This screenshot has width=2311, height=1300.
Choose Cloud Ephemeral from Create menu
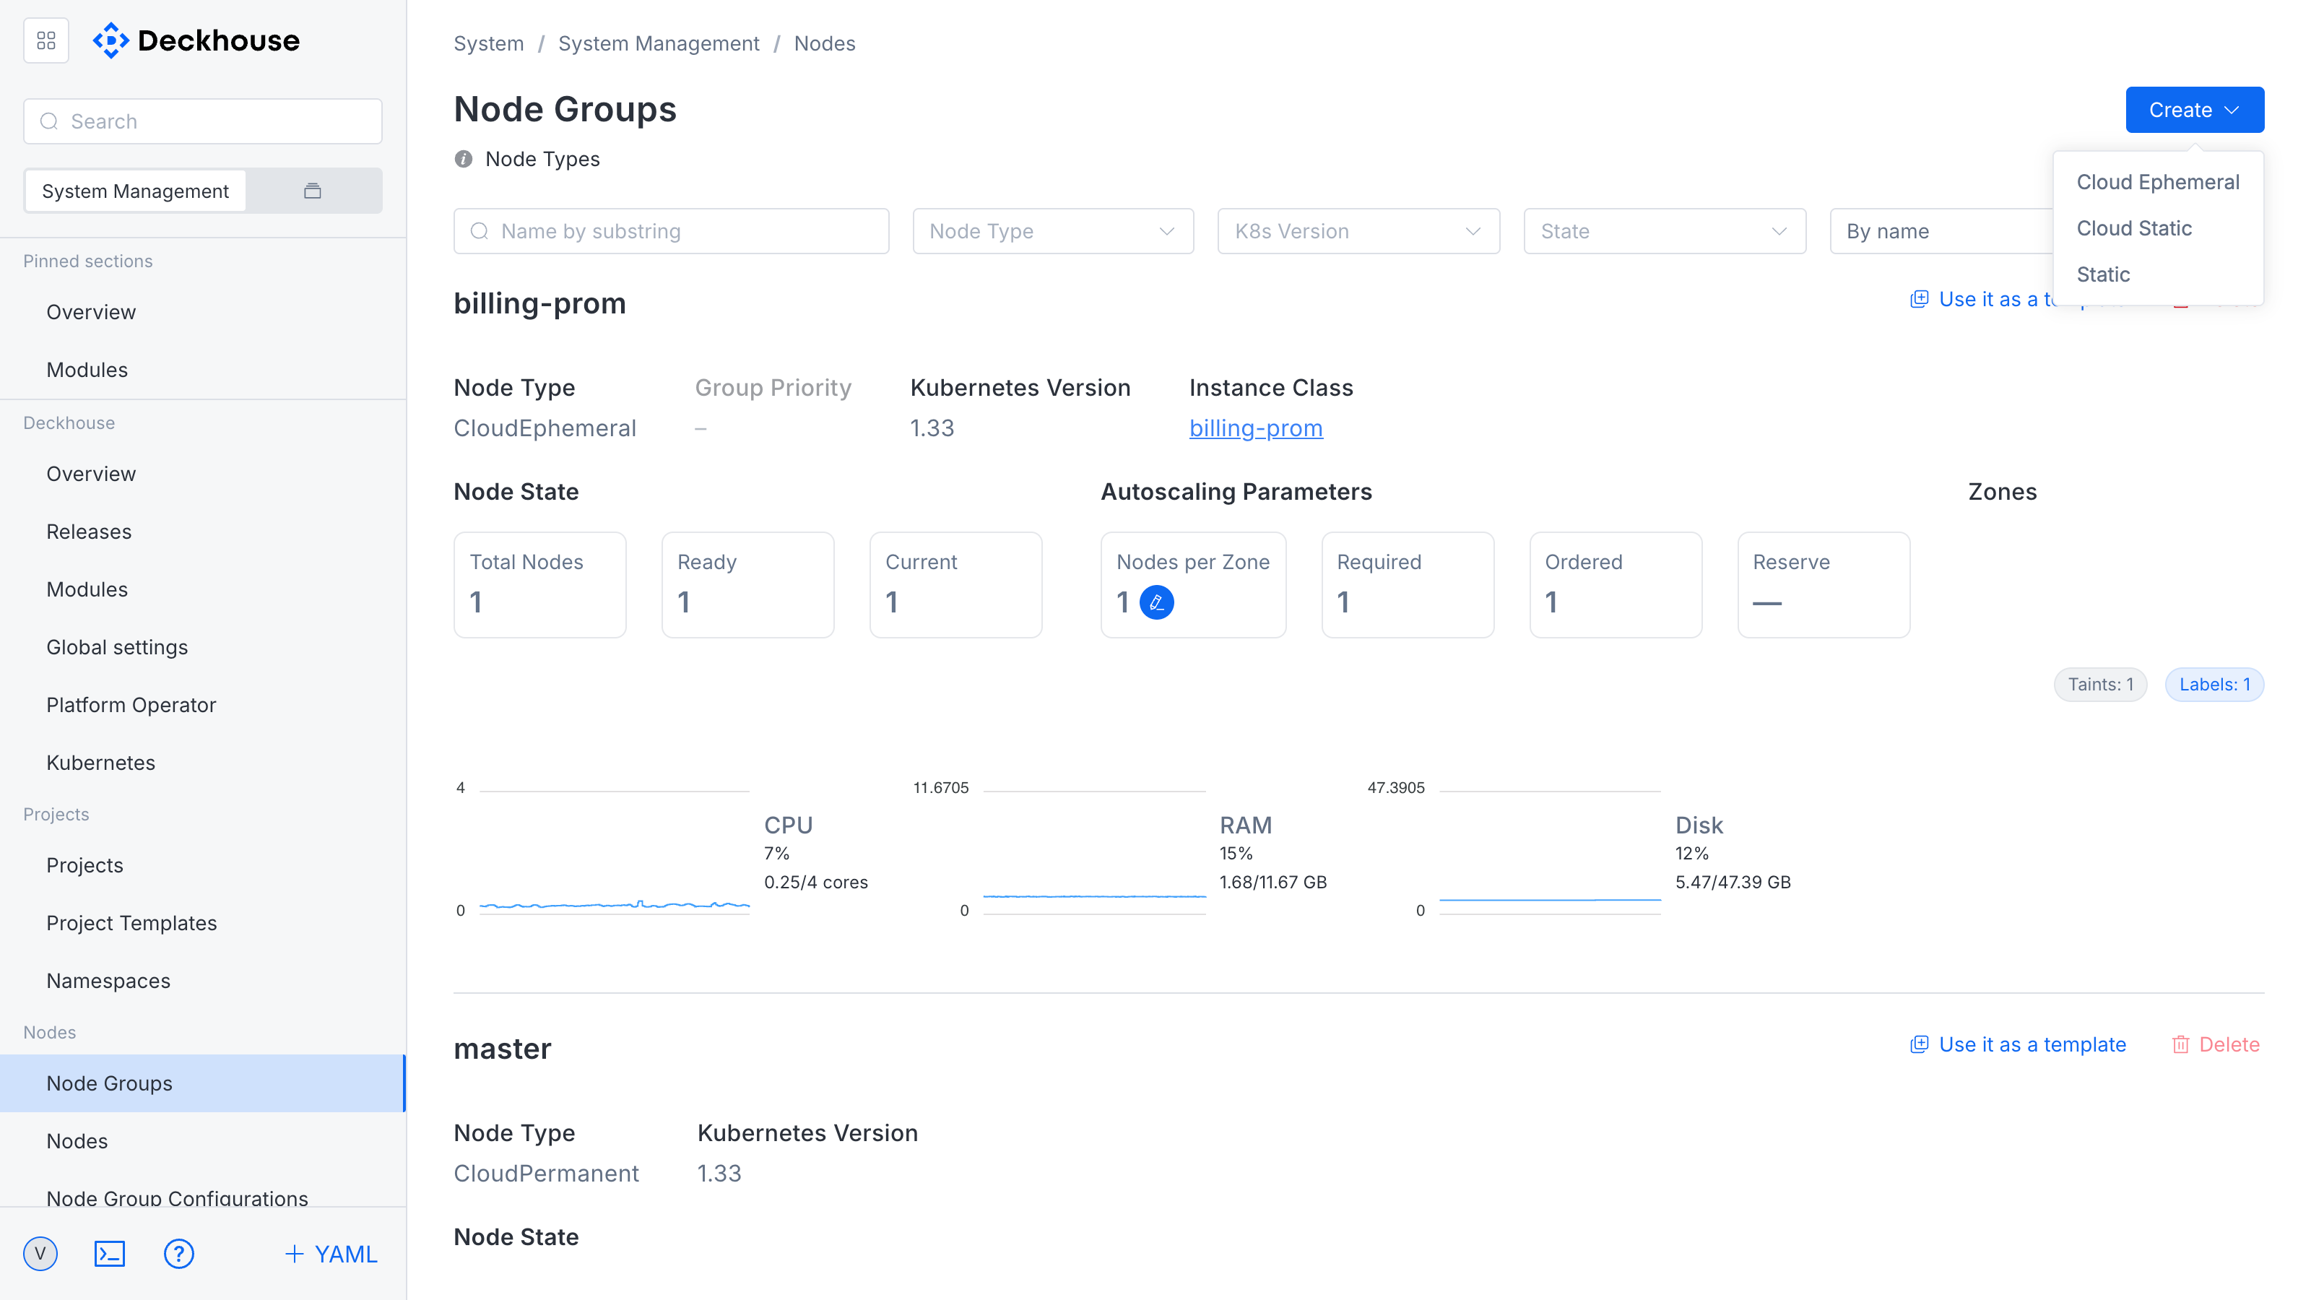[2158, 182]
